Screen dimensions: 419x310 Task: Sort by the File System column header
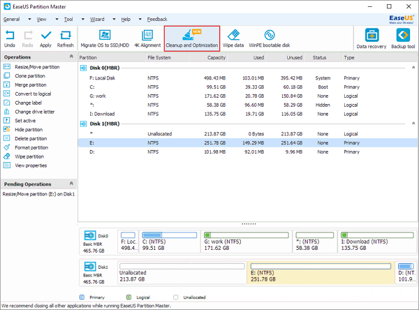(168, 57)
